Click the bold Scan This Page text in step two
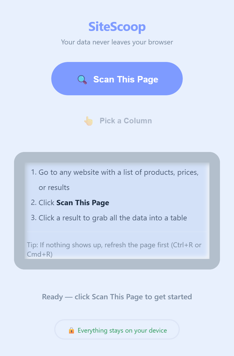234x356 pixels. click(82, 203)
